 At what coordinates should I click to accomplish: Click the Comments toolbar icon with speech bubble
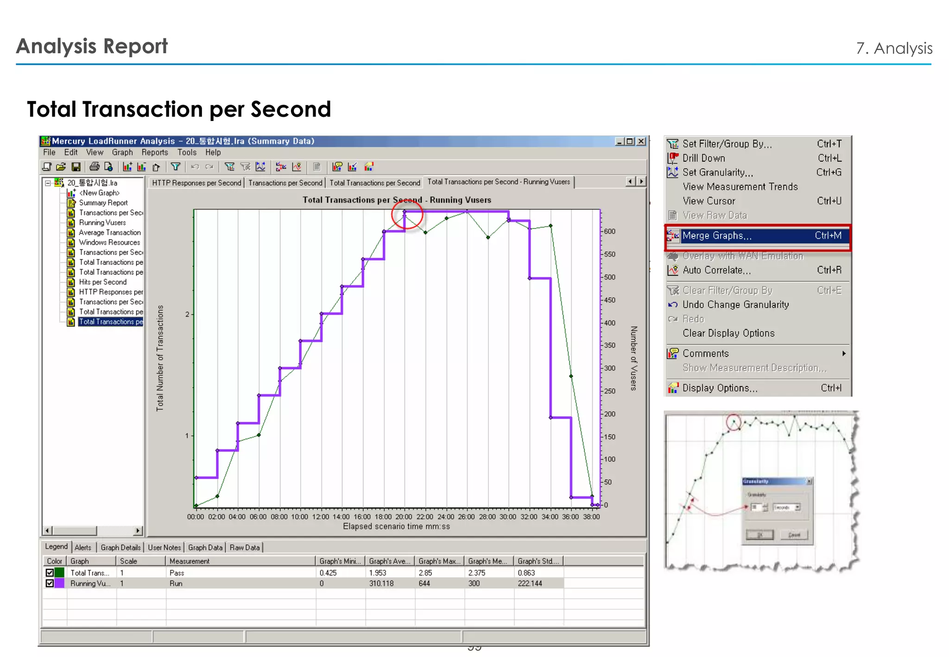pos(337,167)
